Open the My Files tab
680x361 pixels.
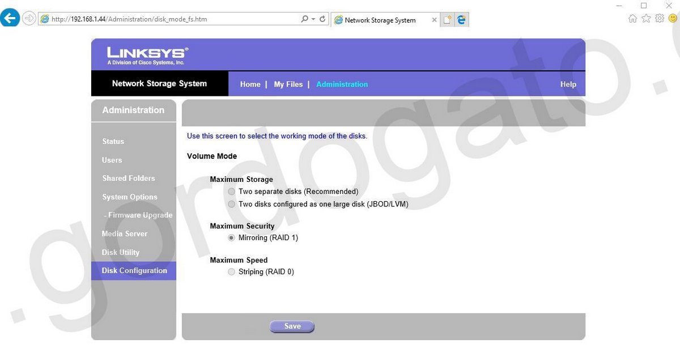288,84
